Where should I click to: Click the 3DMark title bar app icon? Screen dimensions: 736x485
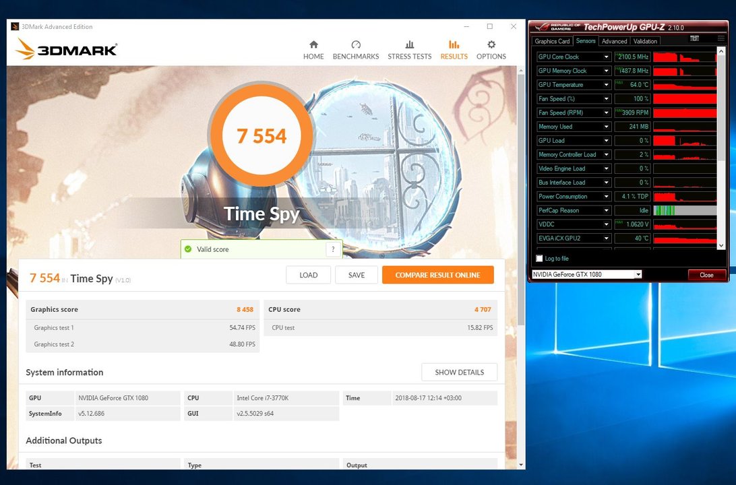[x=15, y=27]
